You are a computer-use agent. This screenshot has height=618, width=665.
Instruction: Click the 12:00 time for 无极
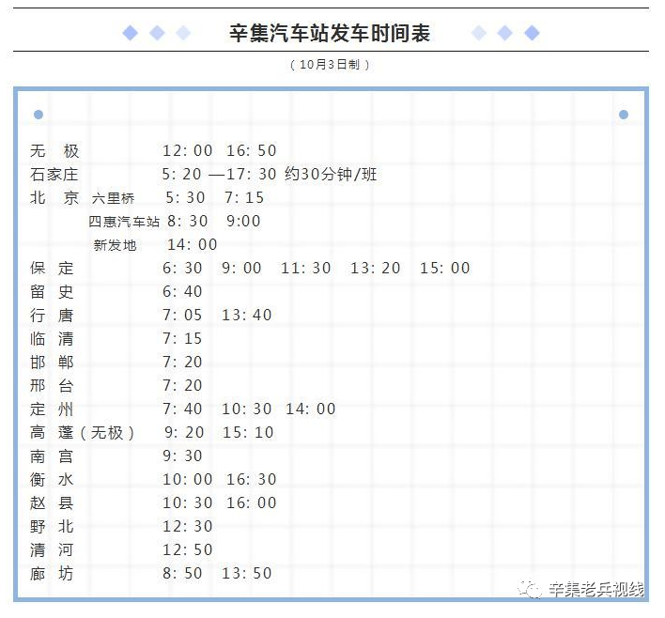[x=188, y=150]
